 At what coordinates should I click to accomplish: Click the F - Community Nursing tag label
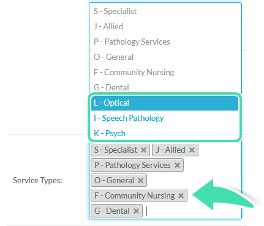134,195
